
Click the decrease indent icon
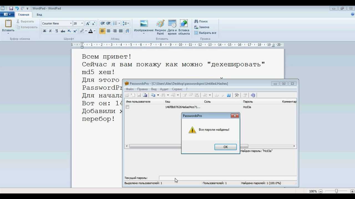pos(102,23)
